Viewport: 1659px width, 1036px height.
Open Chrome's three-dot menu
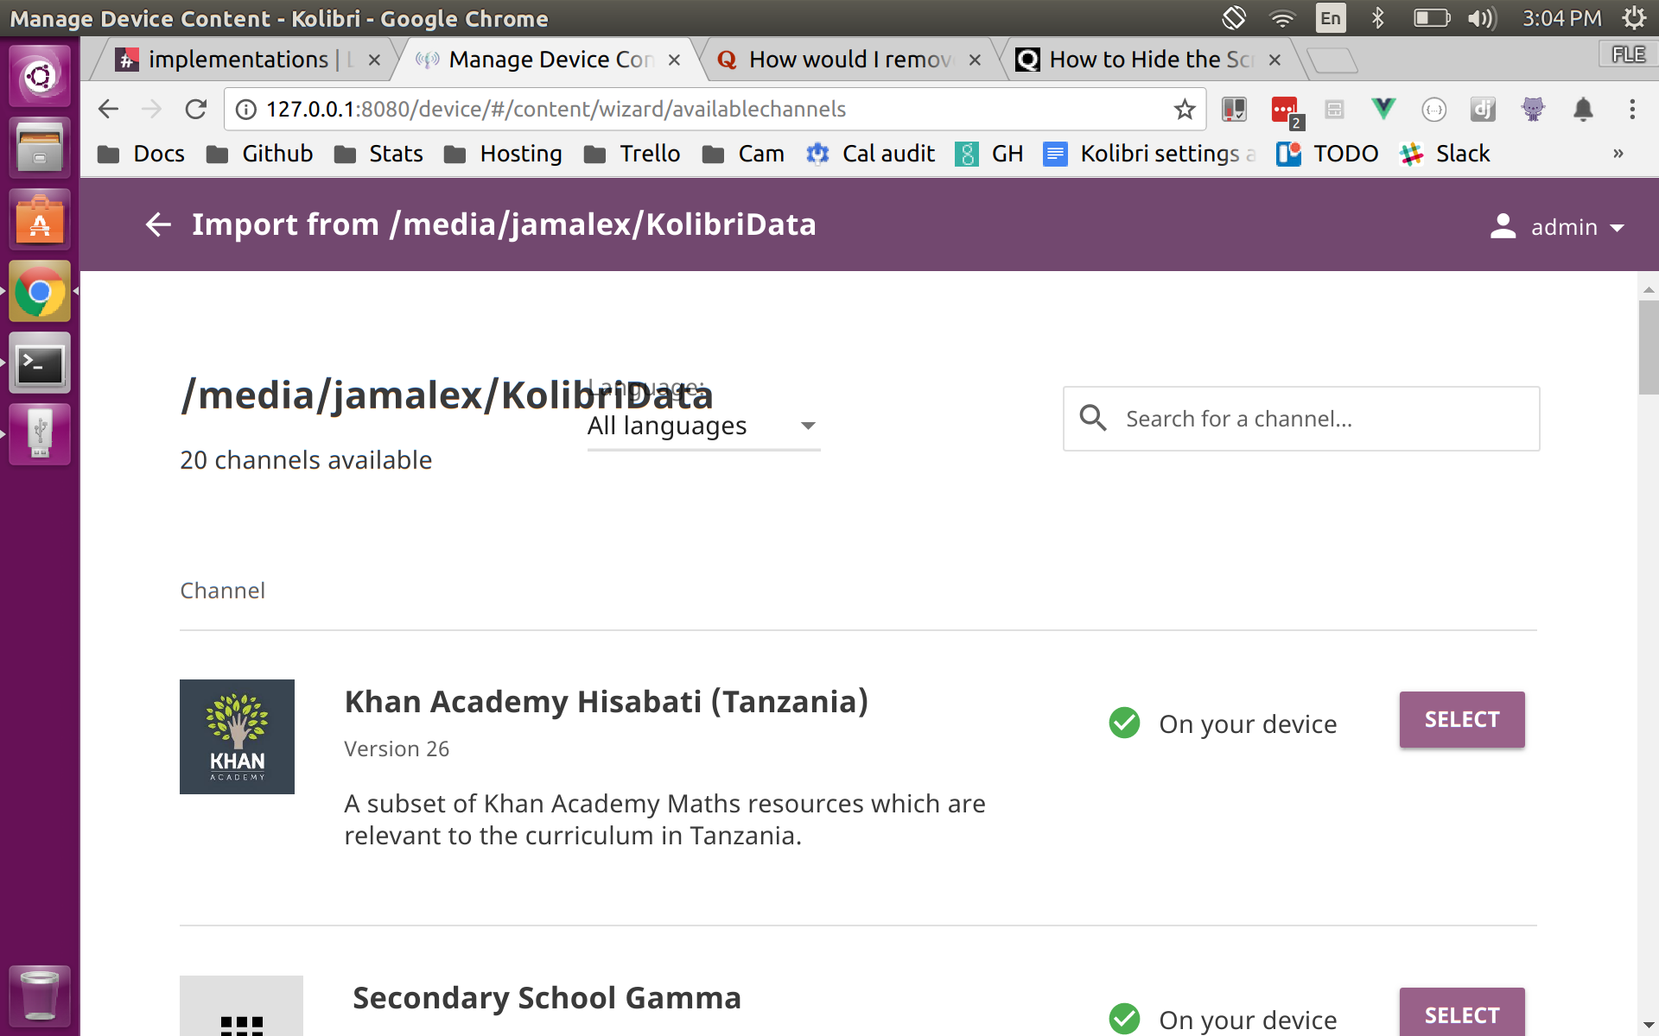[x=1631, y=109]
